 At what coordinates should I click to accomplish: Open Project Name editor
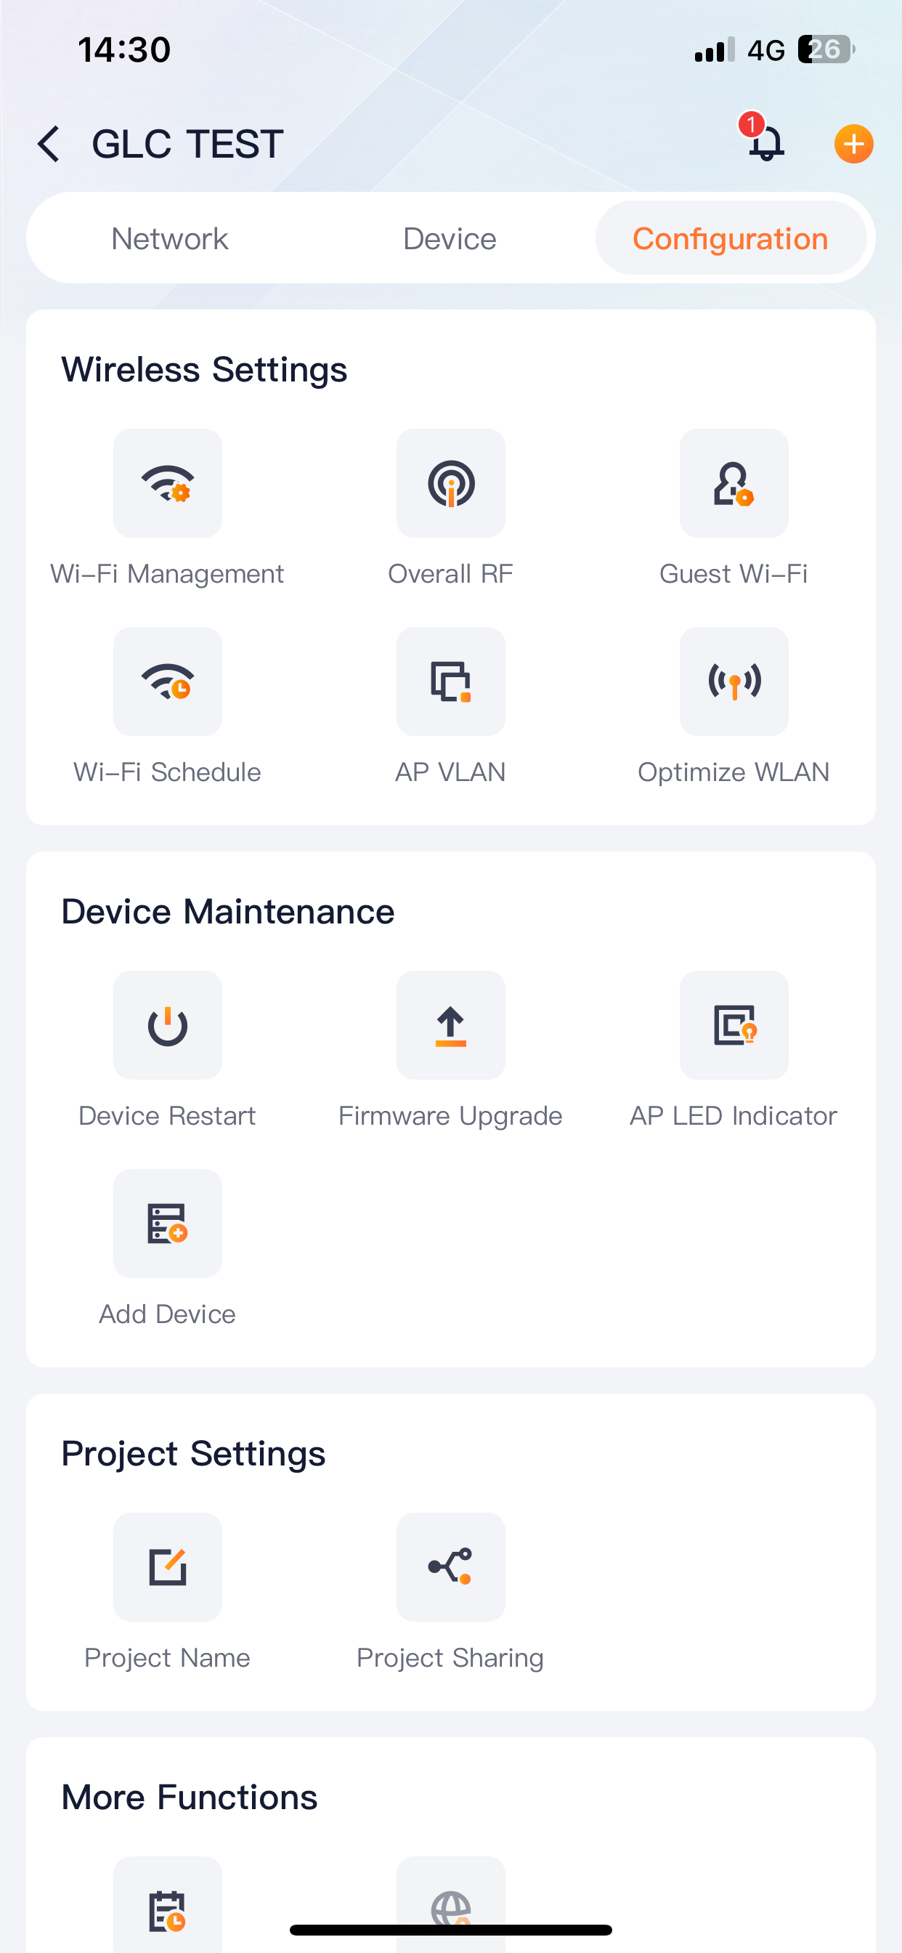point(168,1566)
